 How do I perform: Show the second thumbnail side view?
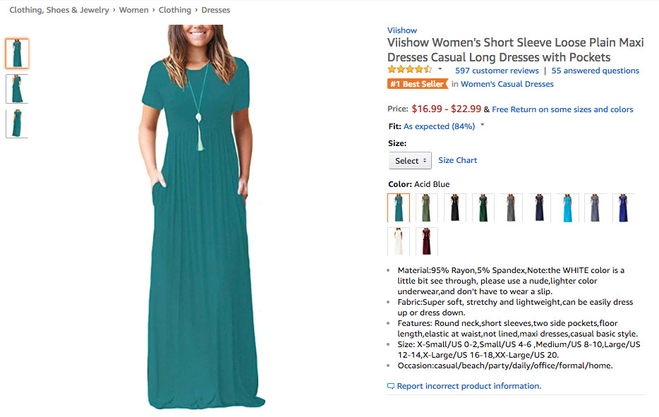pos(17,89)
